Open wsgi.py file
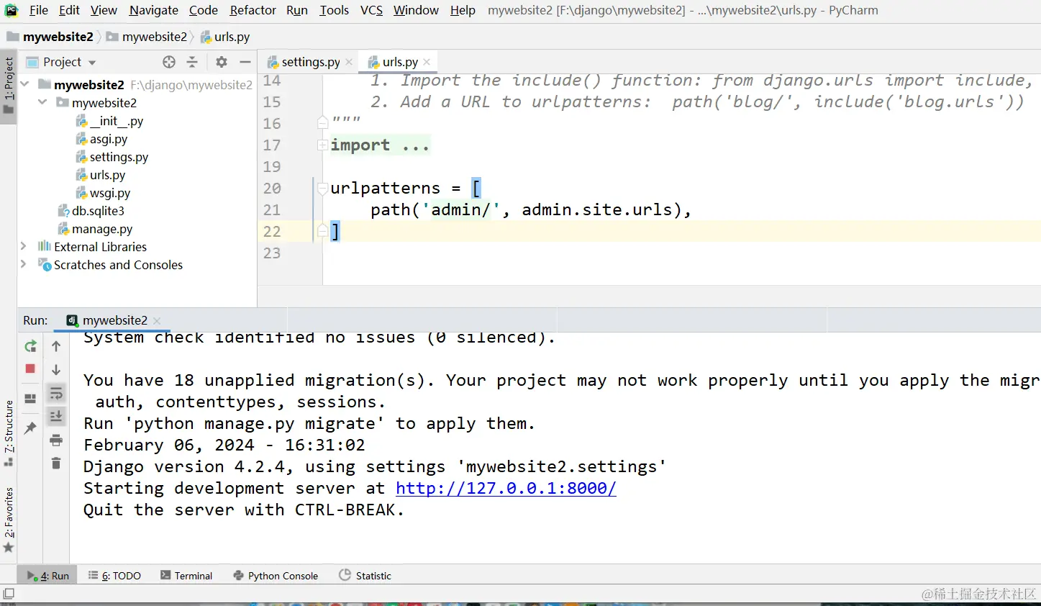The image size is (1041, 606). 103,193
